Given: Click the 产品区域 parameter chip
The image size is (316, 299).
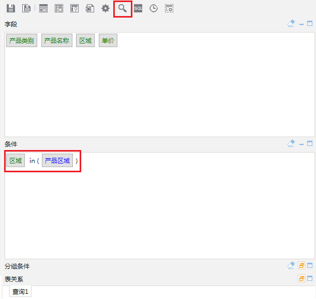Looking at the screenshot, I should [57, 160].
